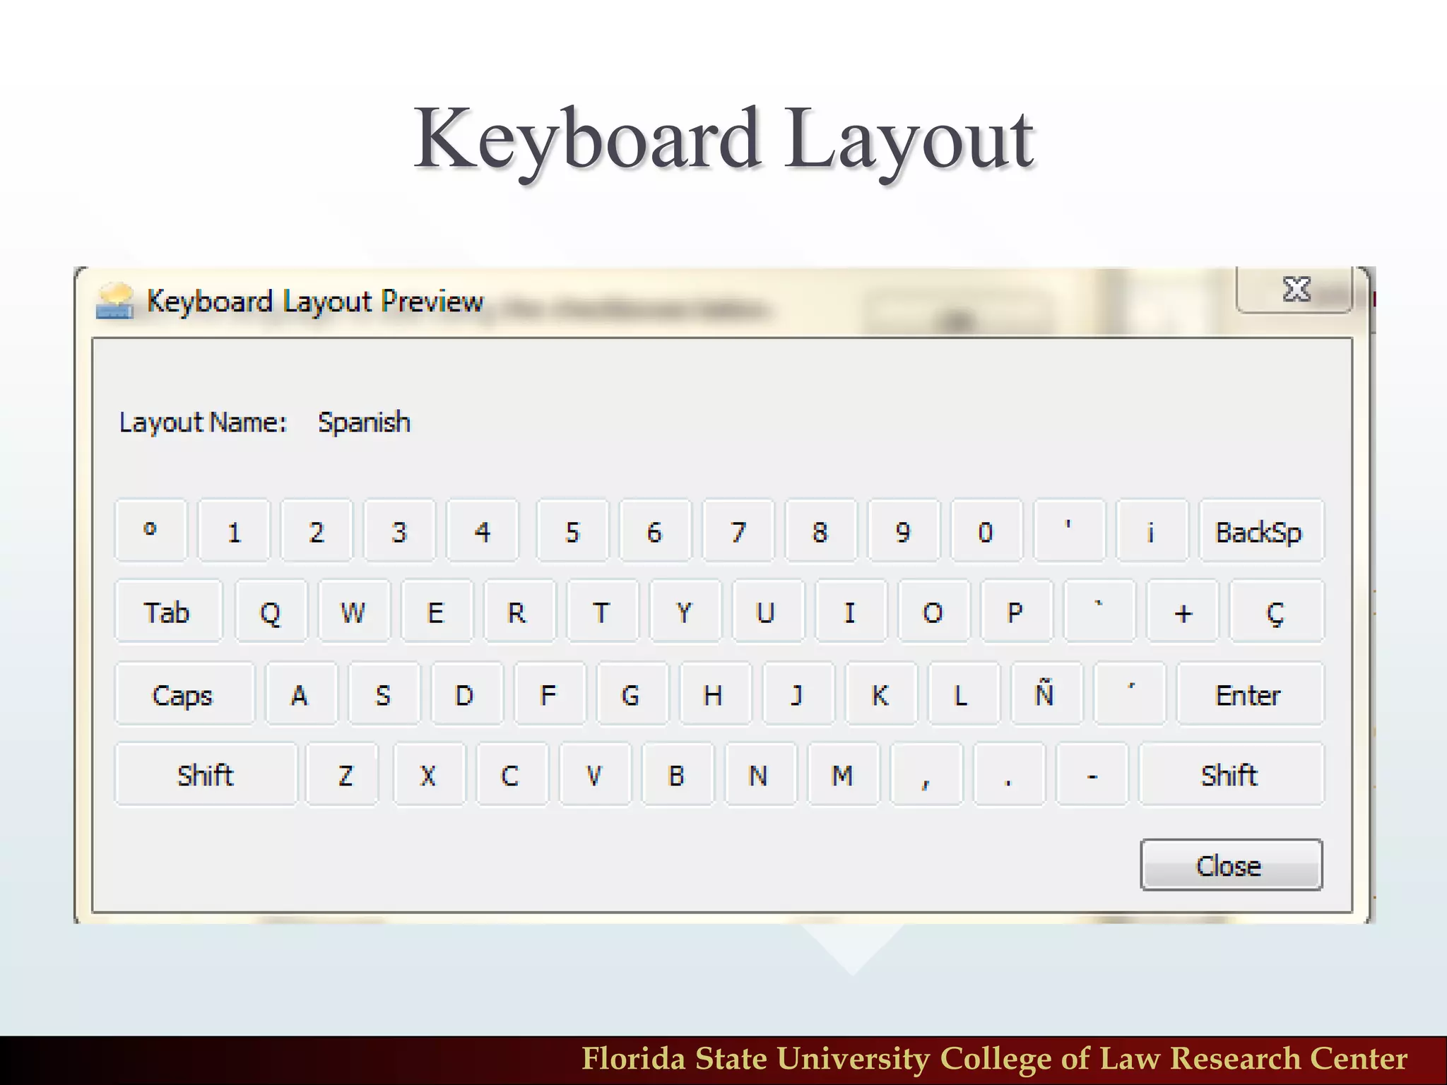
Task: Click the Layout Name label
Action: click(x=203, y=422)
